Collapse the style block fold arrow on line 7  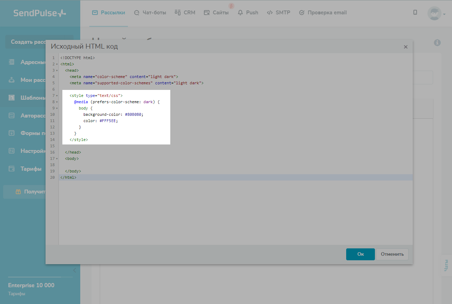tap(57, 96)
